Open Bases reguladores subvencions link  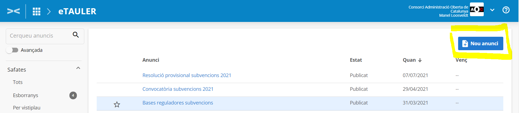point(178,103)
